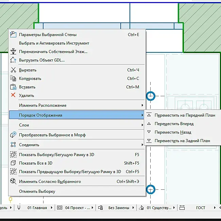Open the 01 Главная dropdown in status bar

(40, 208)
